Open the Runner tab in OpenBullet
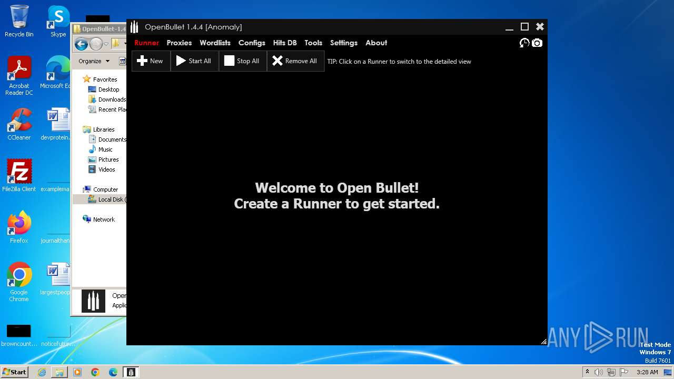Viewport: 674px width, 379px height. [x=146, y=43]
